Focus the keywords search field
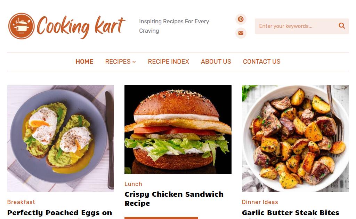 click(296, 26)
